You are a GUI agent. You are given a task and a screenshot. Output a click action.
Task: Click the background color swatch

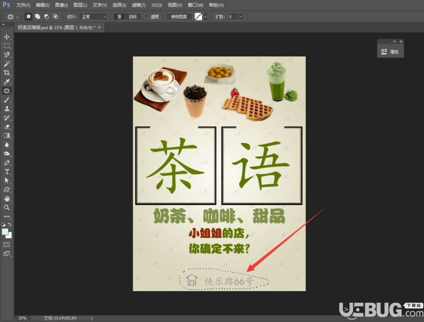pos(10,236)
